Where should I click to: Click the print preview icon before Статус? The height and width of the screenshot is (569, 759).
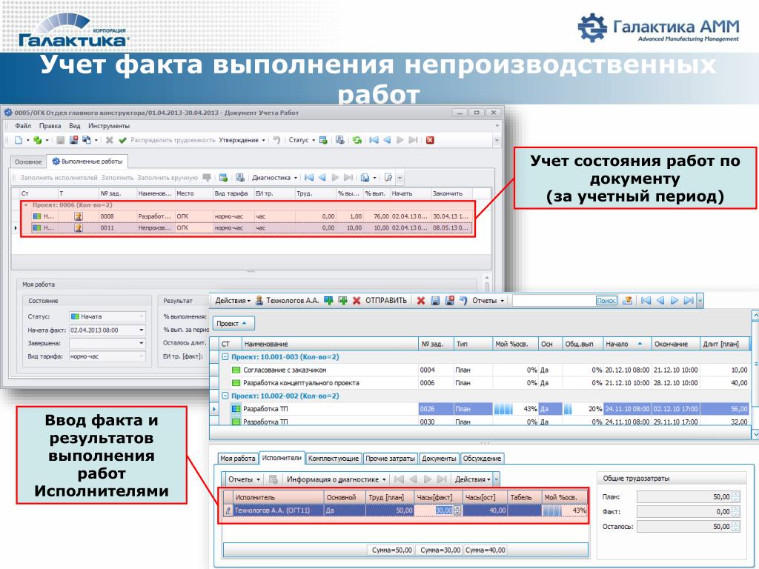pyautogui.click(x=339, y=140)
